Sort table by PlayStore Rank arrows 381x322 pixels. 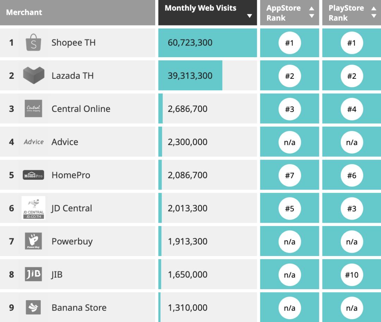coord(374,12)
